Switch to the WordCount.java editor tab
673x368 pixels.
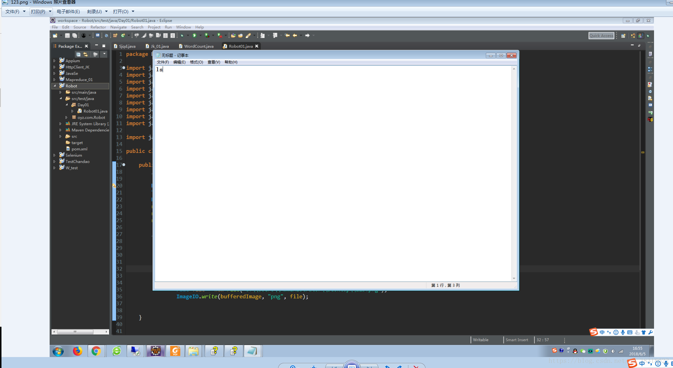(196, 46)
